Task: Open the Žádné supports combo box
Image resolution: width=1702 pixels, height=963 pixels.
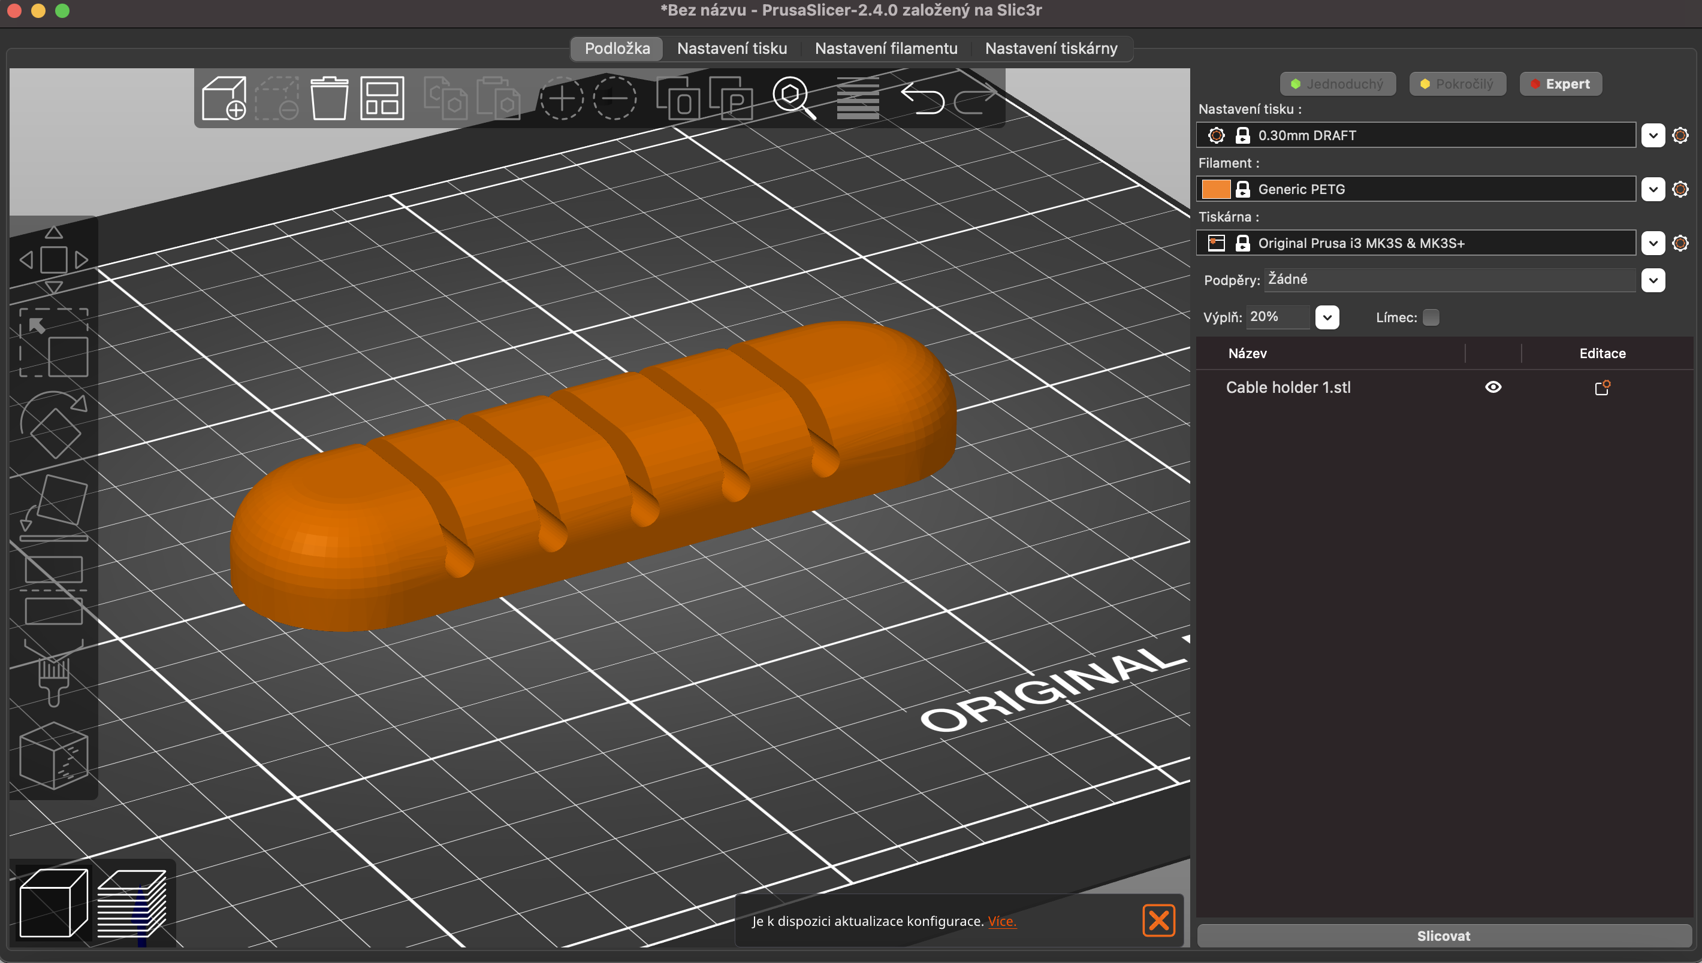Action: coord(1450,280)
